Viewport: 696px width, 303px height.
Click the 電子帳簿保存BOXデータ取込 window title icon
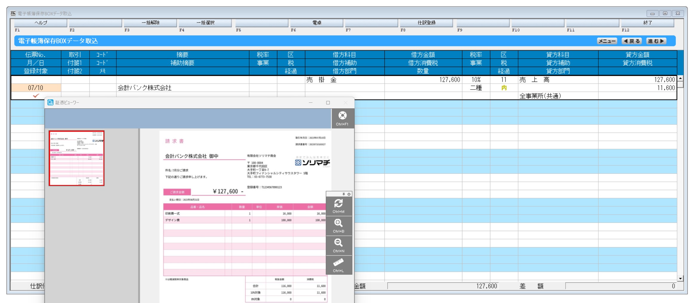tap(13, 13)
